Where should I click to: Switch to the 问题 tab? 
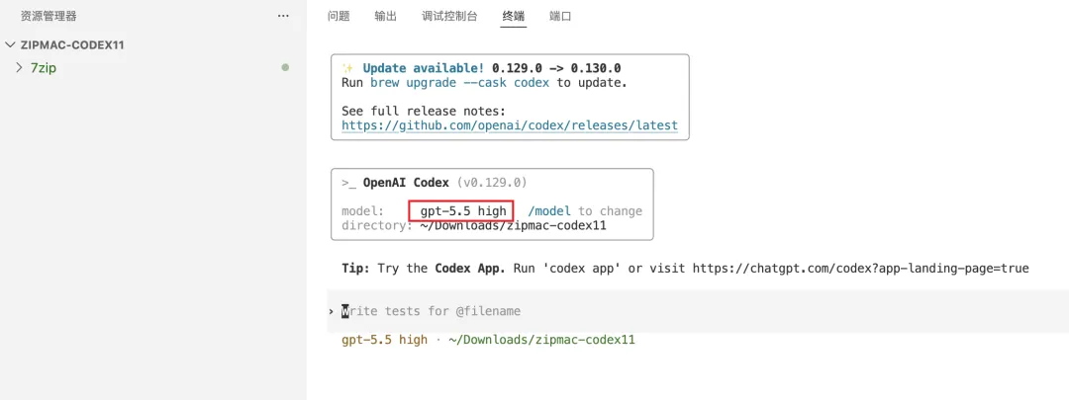[x=339, y=17]
